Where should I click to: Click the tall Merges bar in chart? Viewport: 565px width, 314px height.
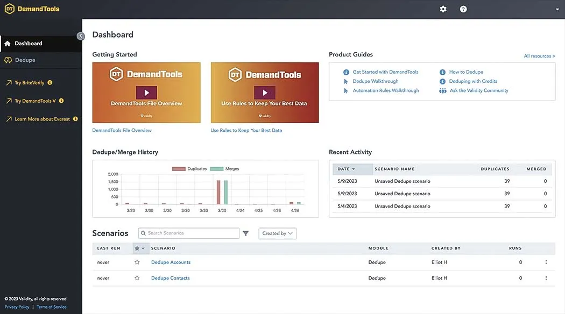click(226, 192)
